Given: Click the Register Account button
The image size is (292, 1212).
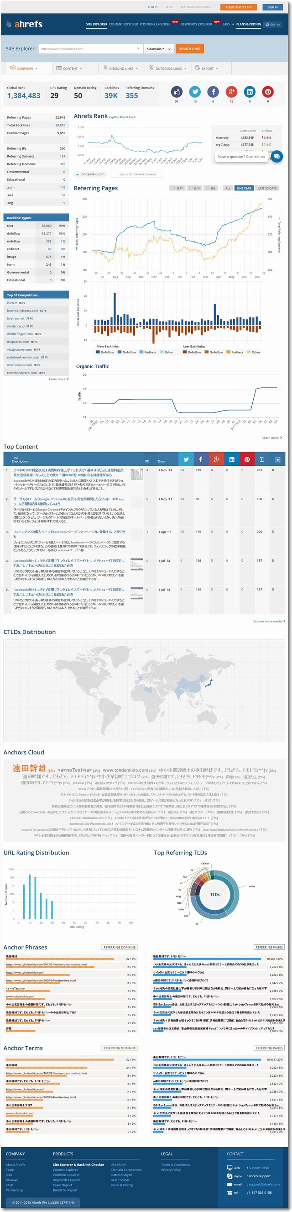Looking at the screenshot, I should [239, 7].
